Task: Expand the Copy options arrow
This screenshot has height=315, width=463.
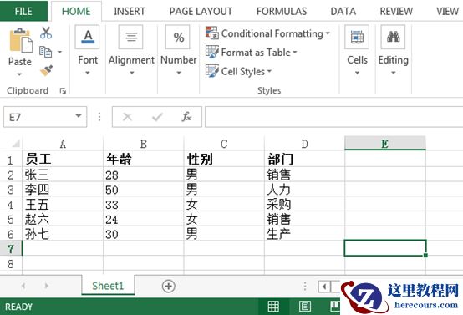Action: 59,52
